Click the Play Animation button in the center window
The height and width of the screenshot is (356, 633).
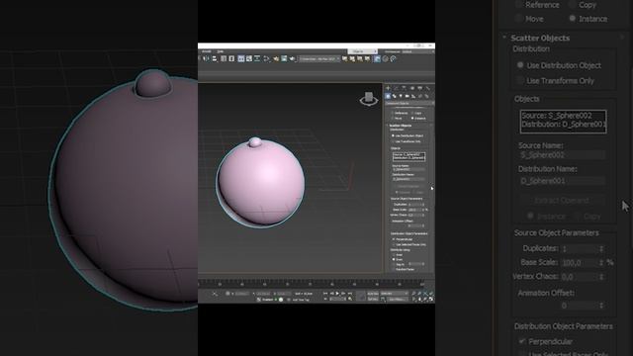tap(337, 294)
